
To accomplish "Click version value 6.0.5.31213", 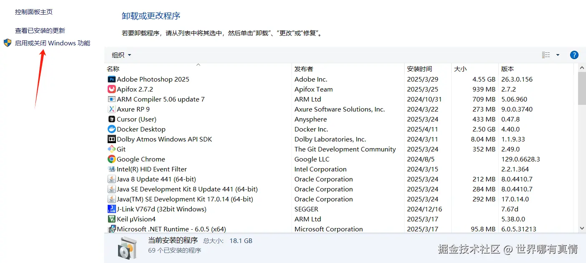I will coord(518,229).
